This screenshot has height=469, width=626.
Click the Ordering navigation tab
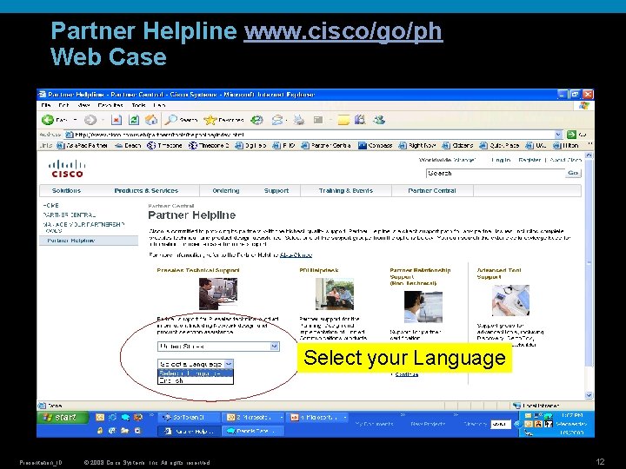pos(226,190)
